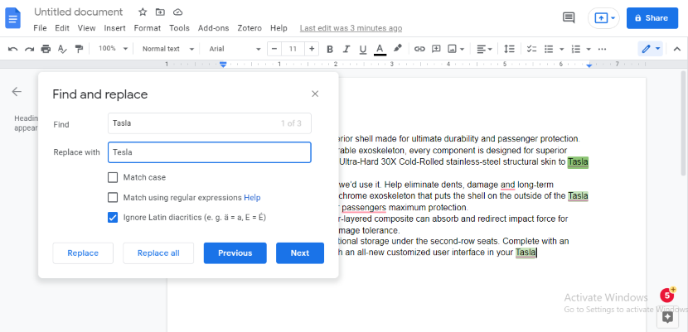Image resolution: width=688 pixels, height=332 pixels.
Task: Insert a checklist
Action: (x=532, y=49)
